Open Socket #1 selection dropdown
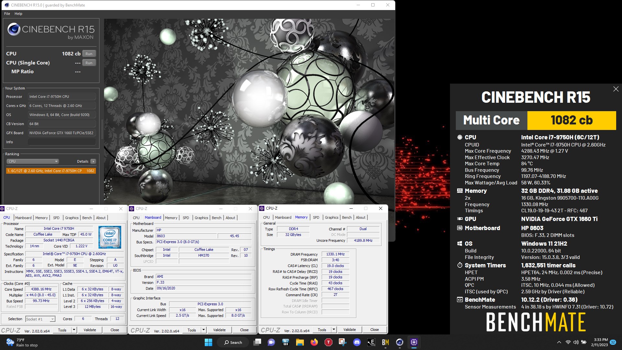Image resolution: width=622 pixels, height=350 pixels. [x=40, y=319]
